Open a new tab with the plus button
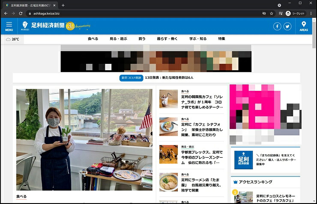Image resolution: width=317 pixels, height=204 pixels. pos(63,6)
